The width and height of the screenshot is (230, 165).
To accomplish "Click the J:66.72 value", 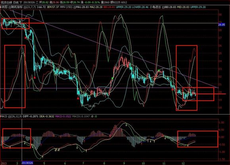I will point(41,7).
